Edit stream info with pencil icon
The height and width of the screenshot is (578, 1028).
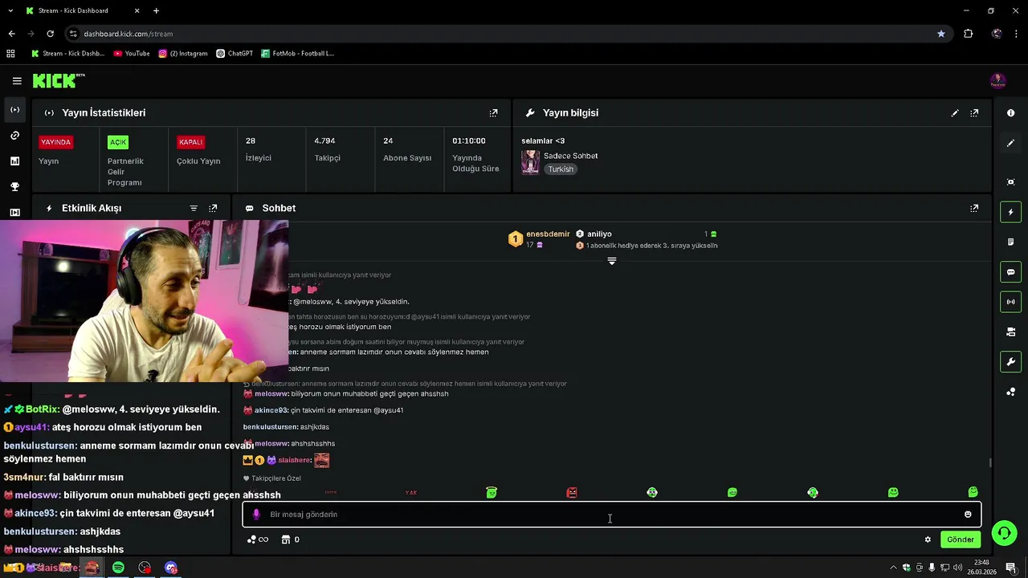pyautogui.click(x=955, y=113)
